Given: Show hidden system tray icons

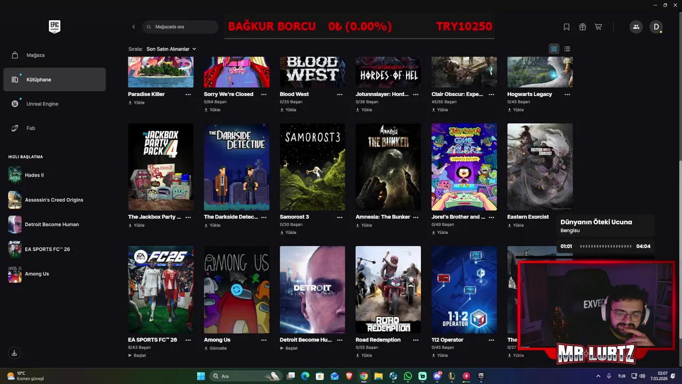Looking at the screenshot, I should 598,376.
